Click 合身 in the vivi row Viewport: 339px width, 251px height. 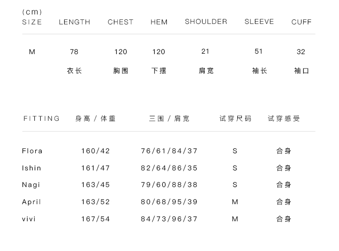[284, 219]
